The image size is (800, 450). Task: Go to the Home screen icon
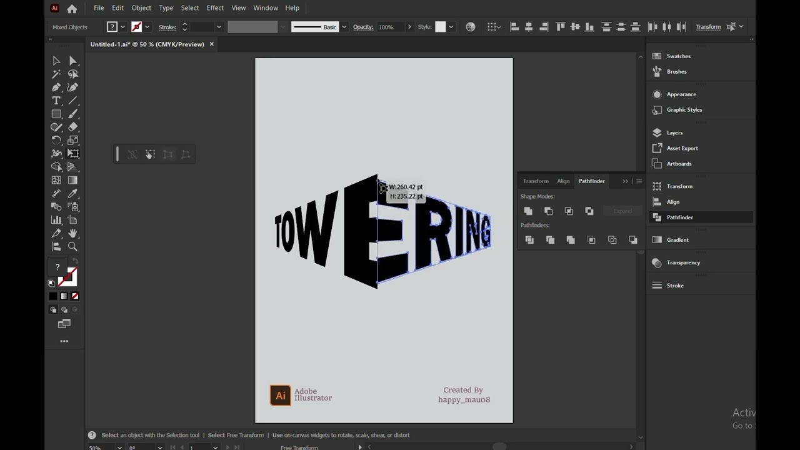(72, 9)
